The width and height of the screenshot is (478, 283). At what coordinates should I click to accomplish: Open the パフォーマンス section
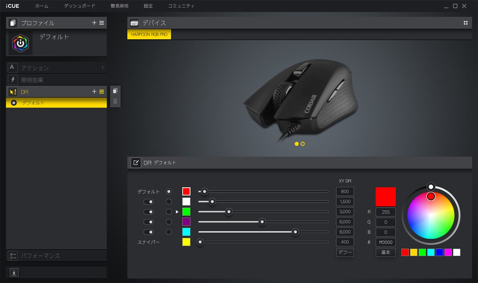[x=57, y=255]
